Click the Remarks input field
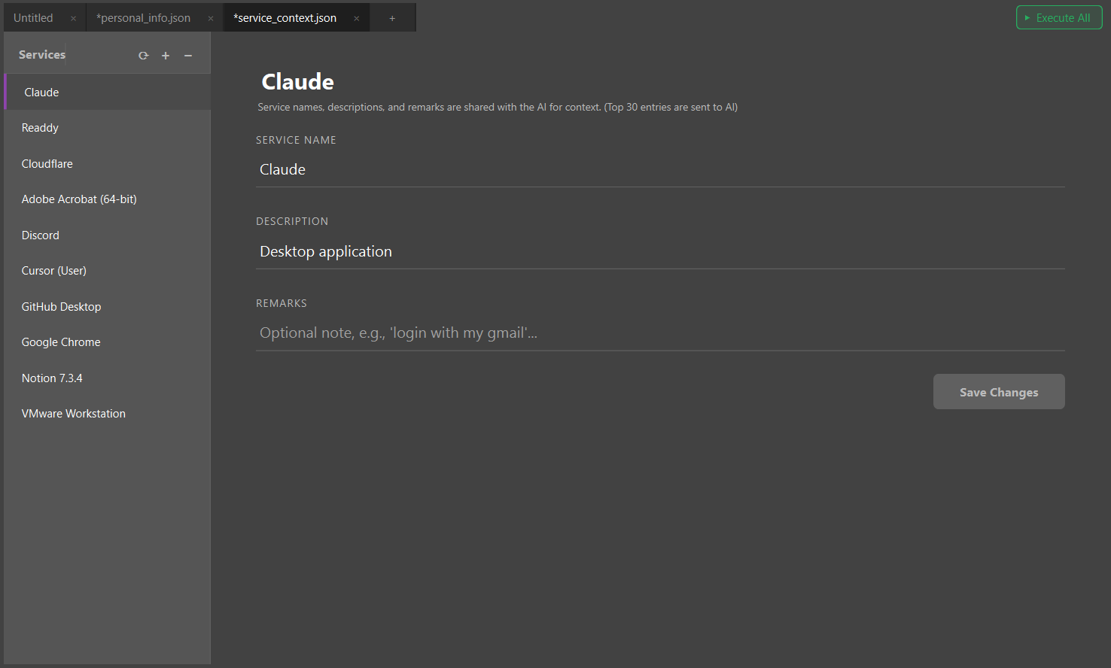Image resolution: width=1111 pixels, height=668 pixels. point(527,332)
